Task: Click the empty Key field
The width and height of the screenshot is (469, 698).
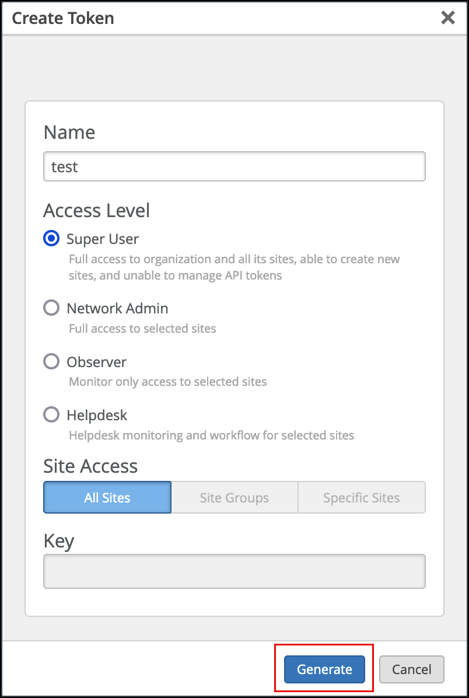Action: click(x=234, y=571)
